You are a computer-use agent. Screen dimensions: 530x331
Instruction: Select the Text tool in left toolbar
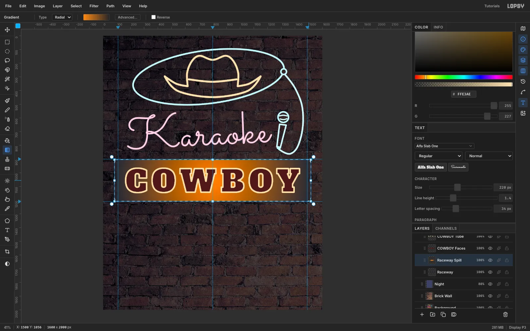pos(7,230)
